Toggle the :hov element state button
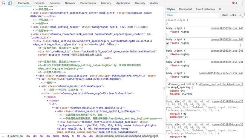 click(225, 15)
